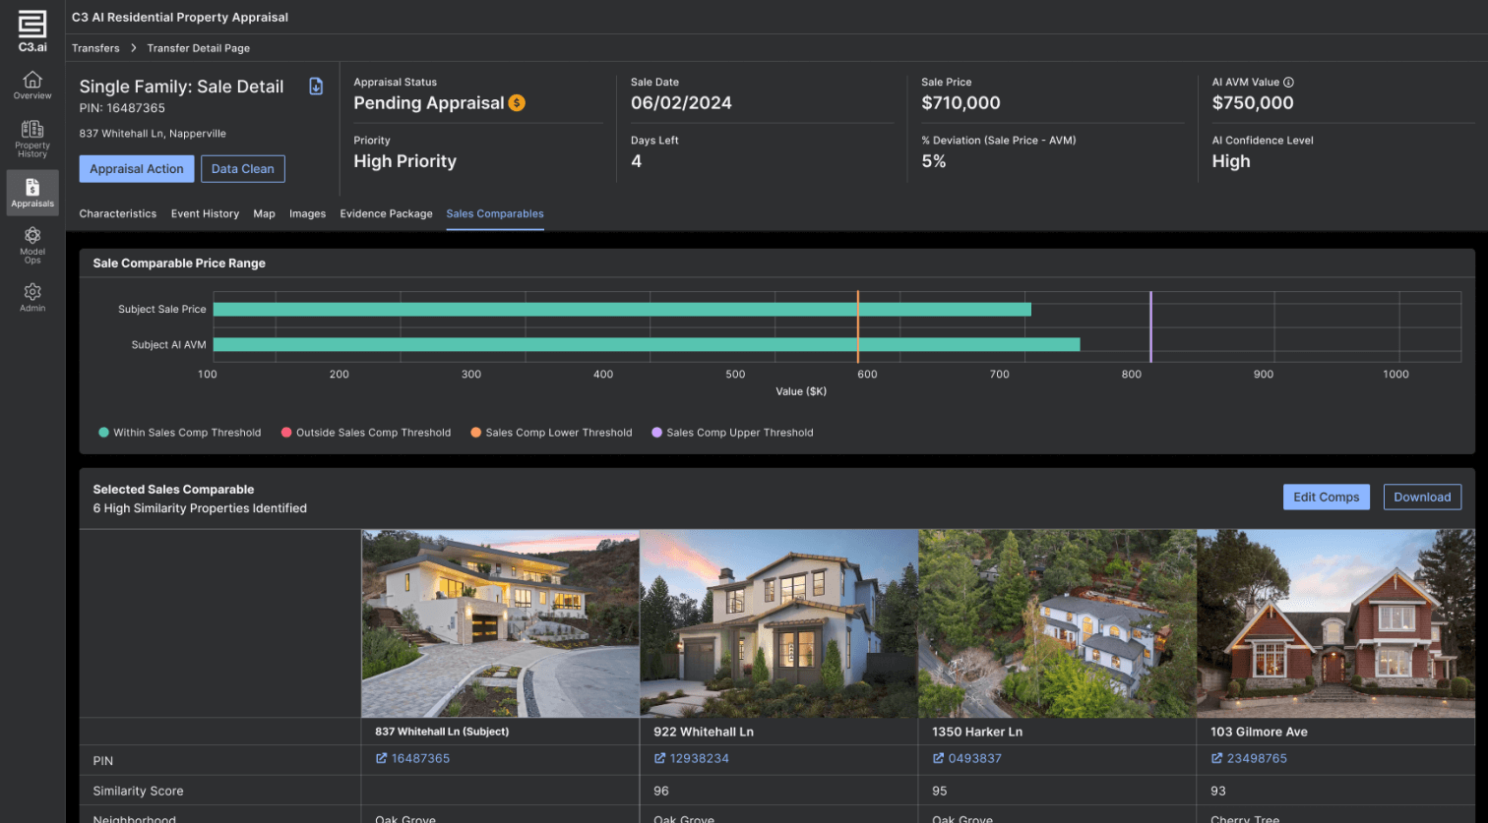Click the 1350 Harker Ln column heading
The width and height of the screenshot is (1488, 823).
(977, 732)
